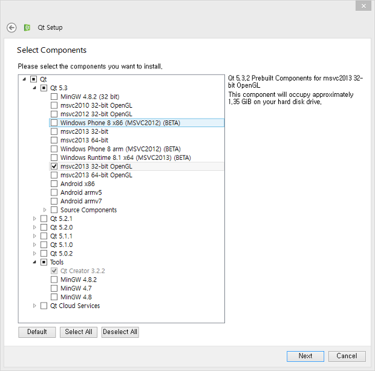
Task: Expand the Qt 5.1.1 node
Action: pyautogui.click(x=34, y=236)
